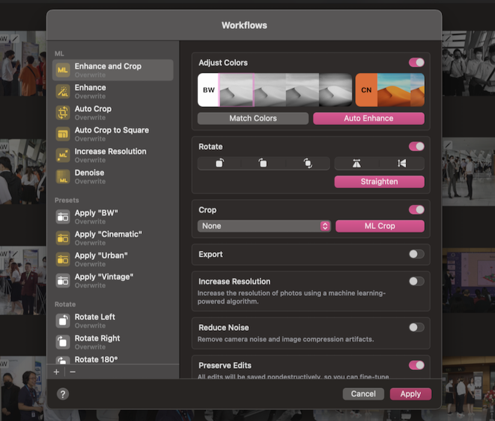Rotate left using the first rotate button

220,163
